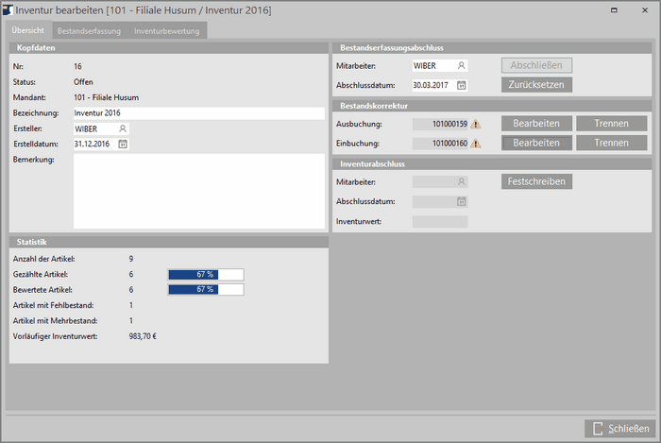Click the application icon in title bar
This screenshot has height=443, width=661.
(x=8, y=9)
